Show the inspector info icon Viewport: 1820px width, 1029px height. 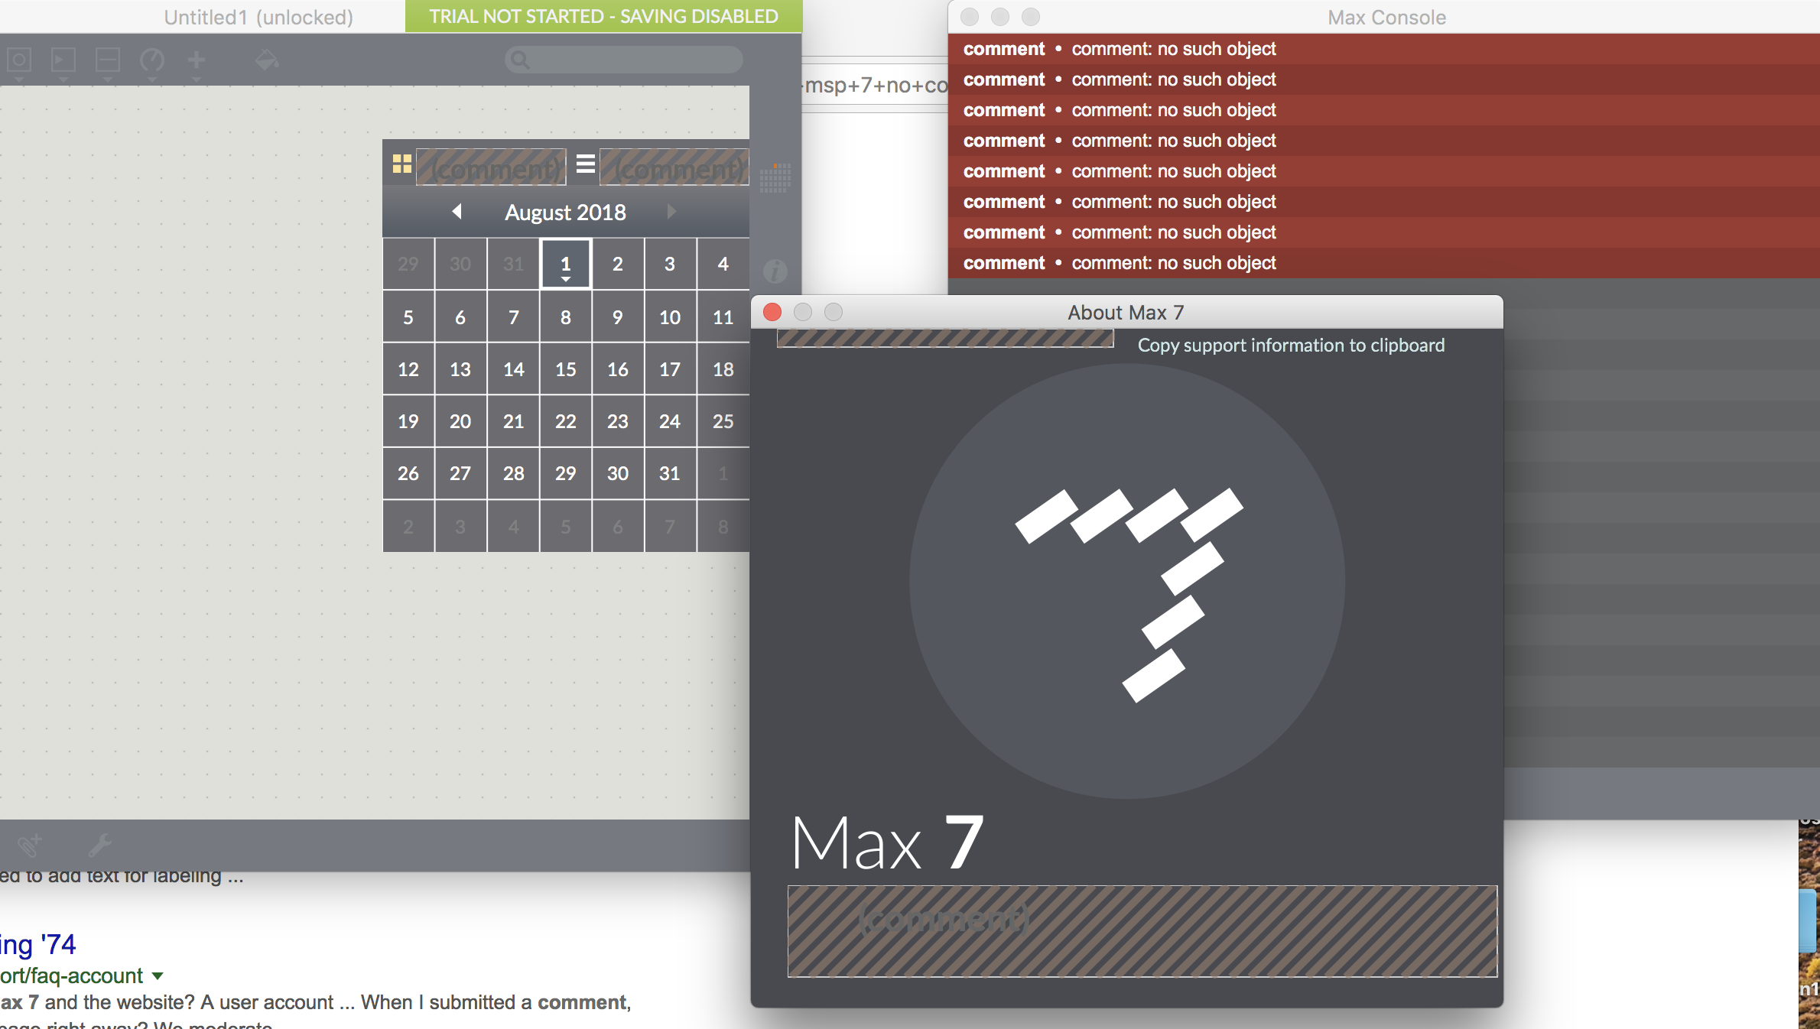click(775, 271)
